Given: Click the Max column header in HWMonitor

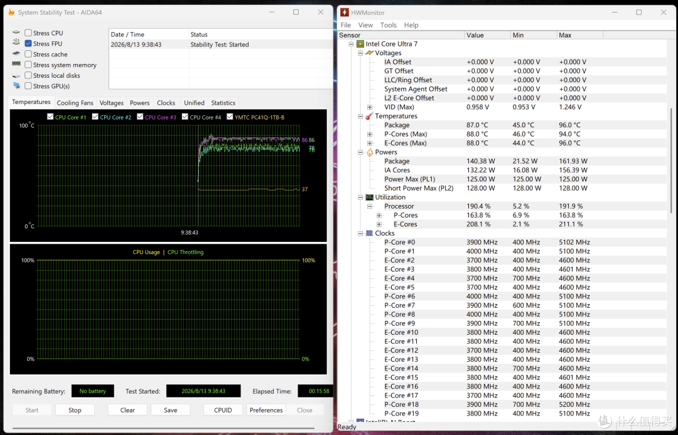Looking at the screenshot, I should pyautogui.click(x=580, y=35).
